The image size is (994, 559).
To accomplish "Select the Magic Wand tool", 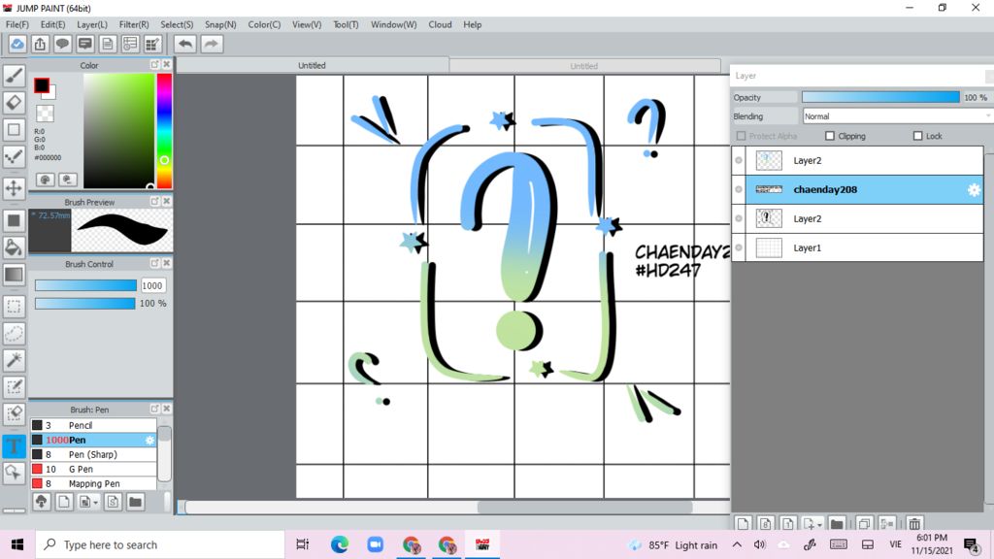I will [x=14, y=360].
